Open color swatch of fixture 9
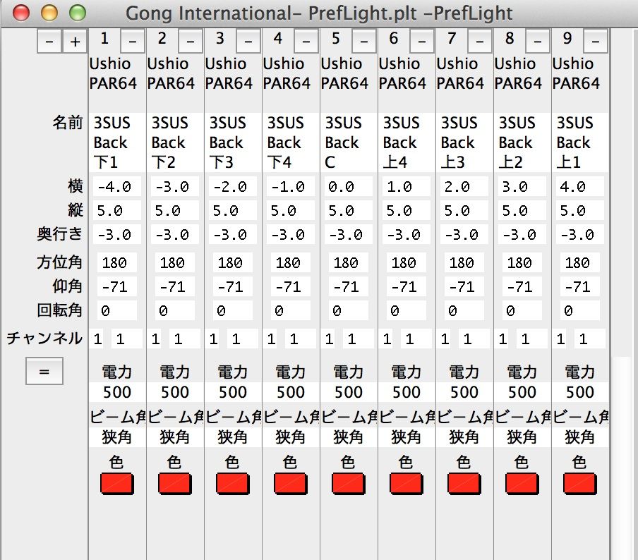 click(x=580, y=484)
